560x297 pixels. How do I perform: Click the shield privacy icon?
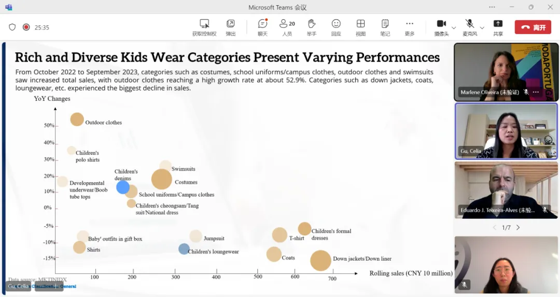pyautogui.click(x=12, y=27)
